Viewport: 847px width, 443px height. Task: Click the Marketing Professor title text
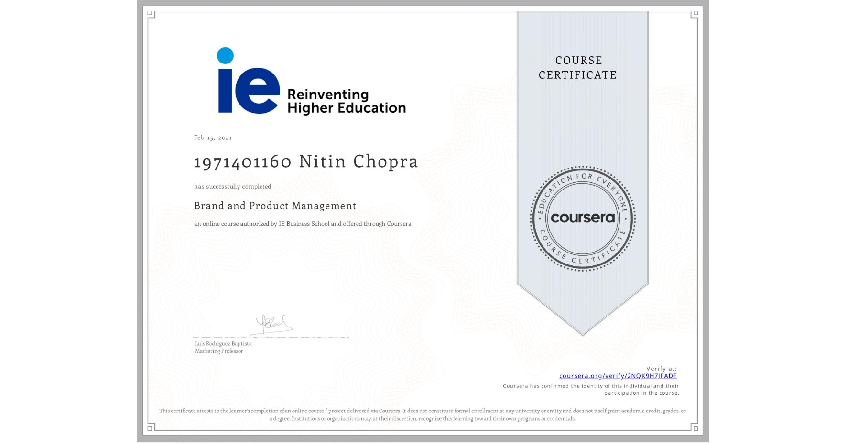pyautogui.click(x=218, y=351)
